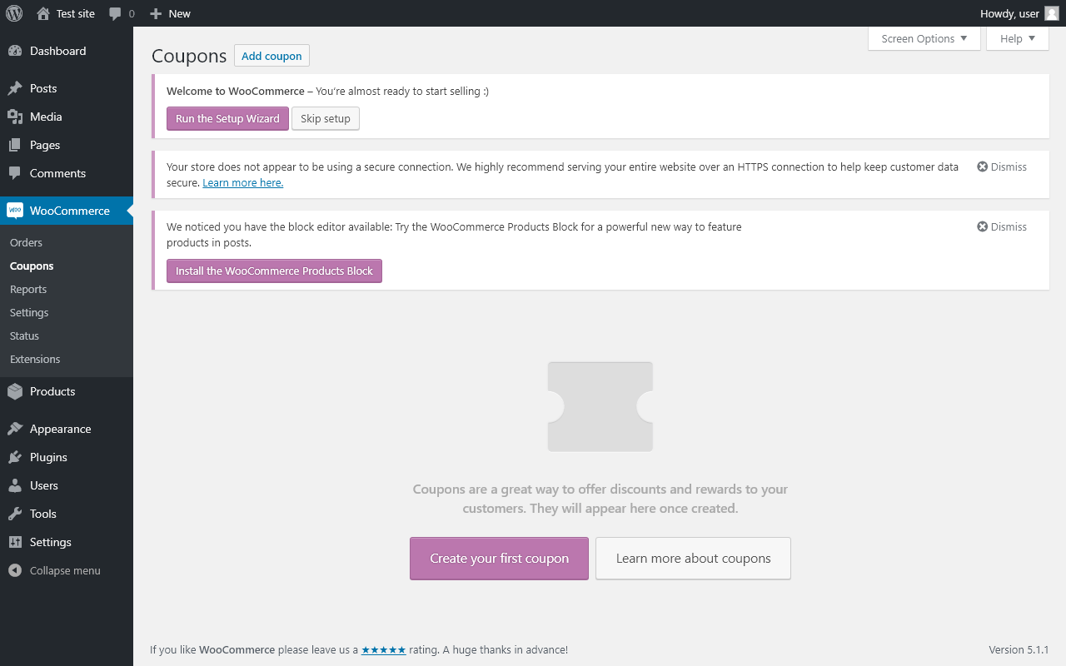Open WooCommerce Settings submenu item

pyautogui.click(x=29, y=312)
